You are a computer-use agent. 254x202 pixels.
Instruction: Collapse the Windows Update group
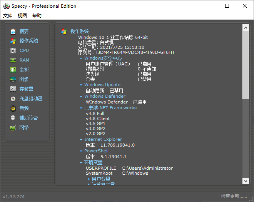point(81,85)
